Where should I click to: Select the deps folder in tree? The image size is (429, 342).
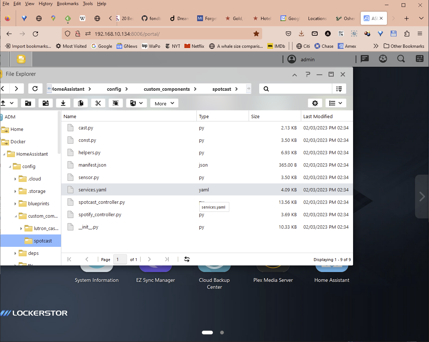tap(33, 253)
